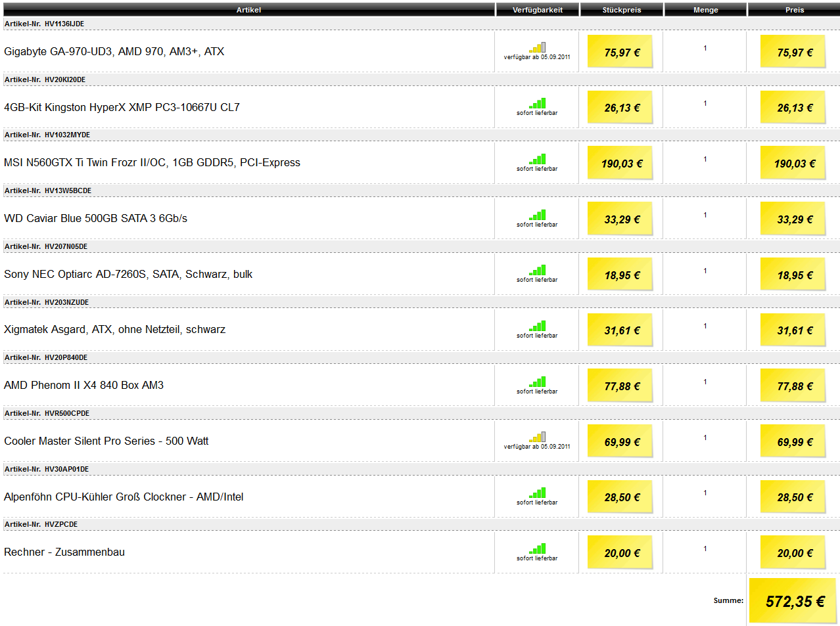Image resolution: width=840 pixels, height=626 pixels.
Task: Open 4GB-Kit Kingston HyperX article name
Action: tap(122, 107)
